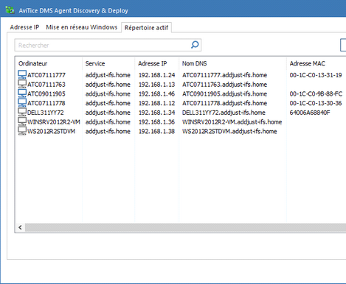This screenshot has height=284, width=346.
Task: Select computer icon for ATC09011905
Action: click(x=22, y=93)
